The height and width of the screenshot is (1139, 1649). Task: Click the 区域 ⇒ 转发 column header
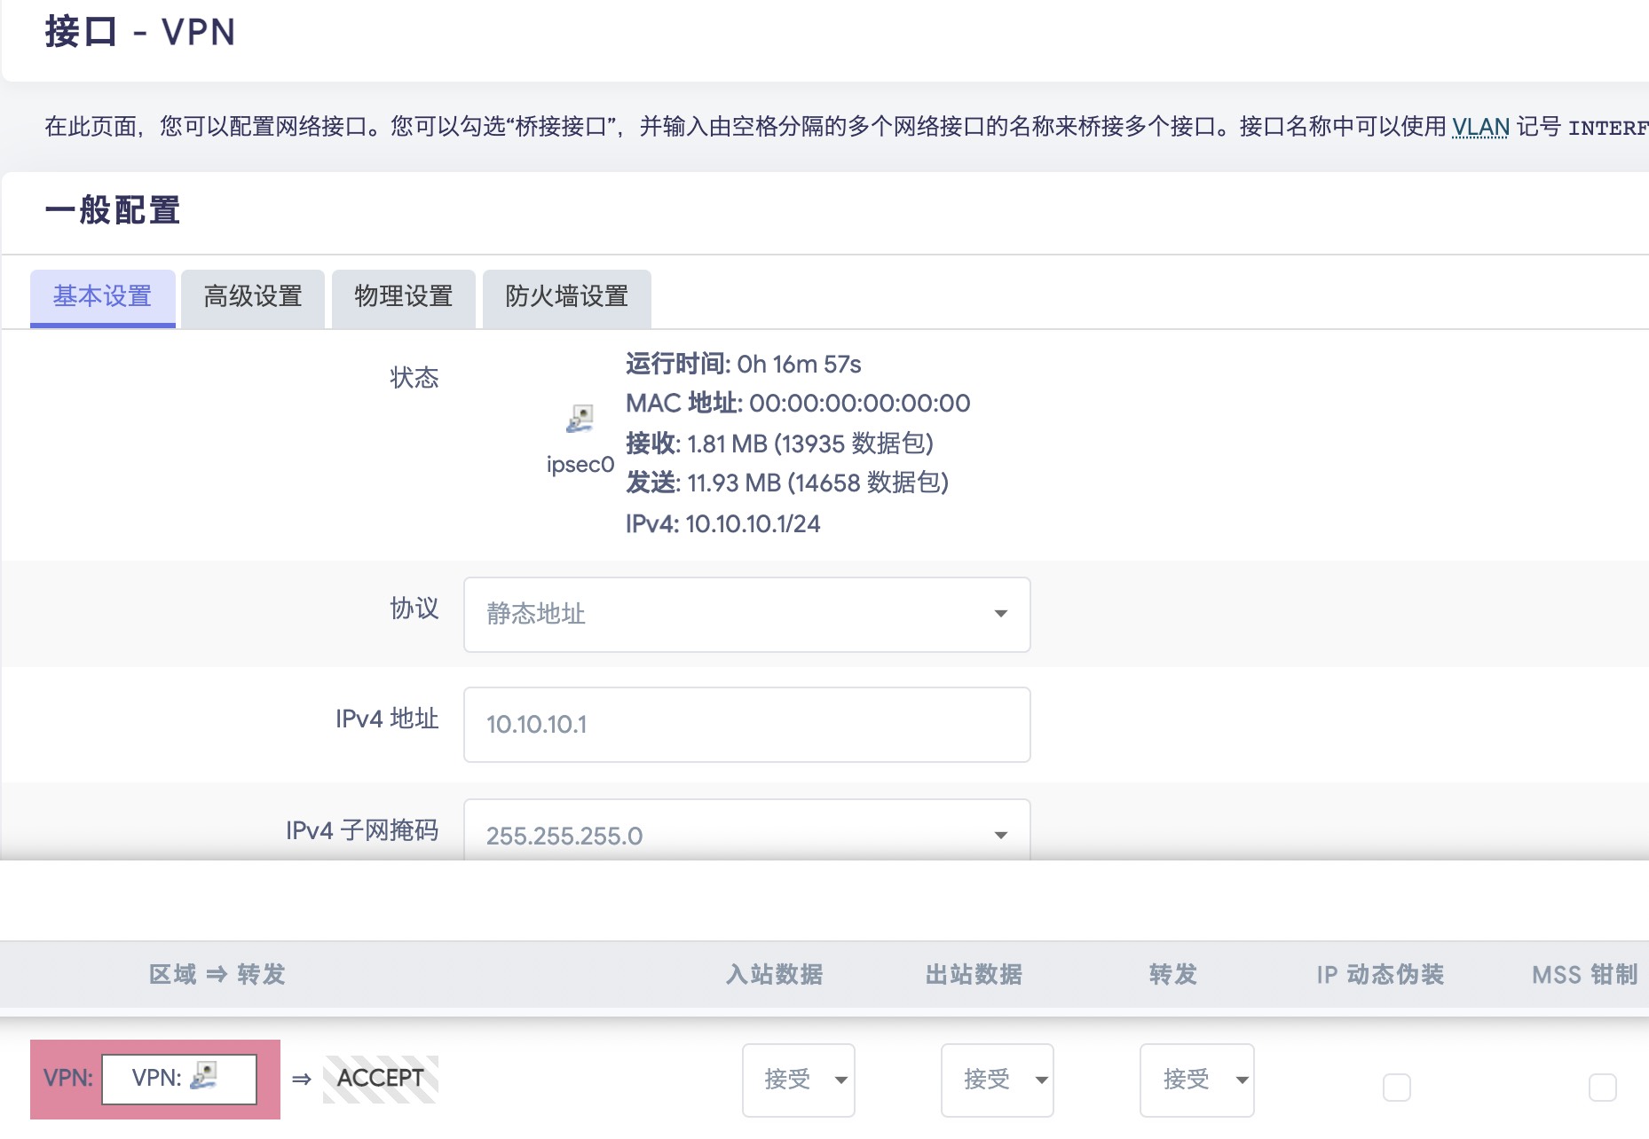(217, 974)
